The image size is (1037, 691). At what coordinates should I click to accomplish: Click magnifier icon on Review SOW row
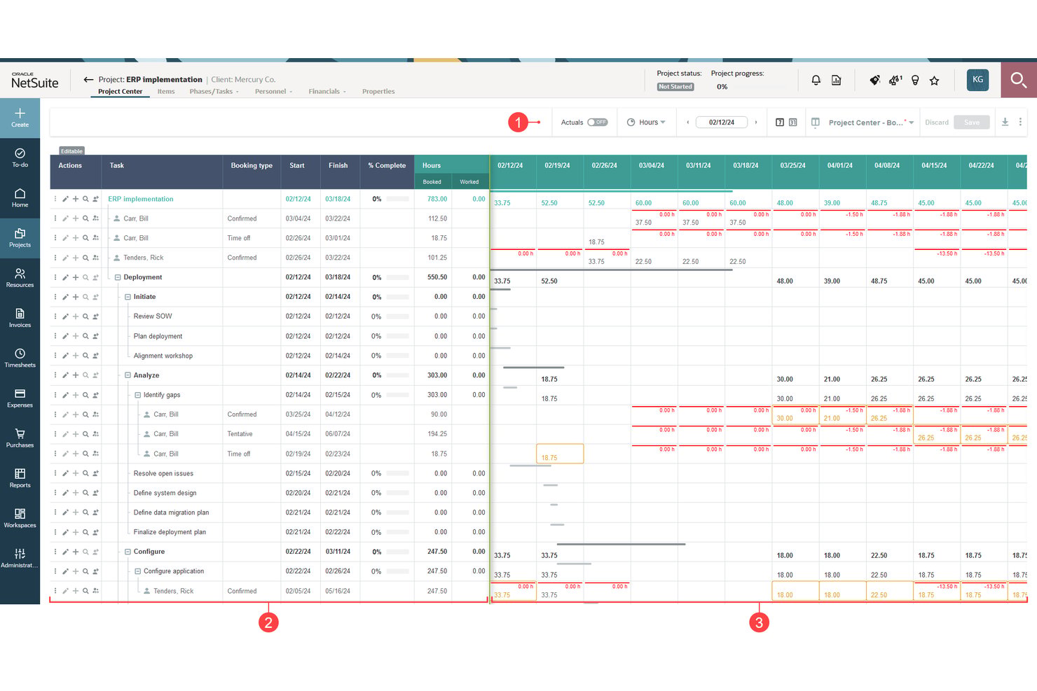(x=85, y=316)
